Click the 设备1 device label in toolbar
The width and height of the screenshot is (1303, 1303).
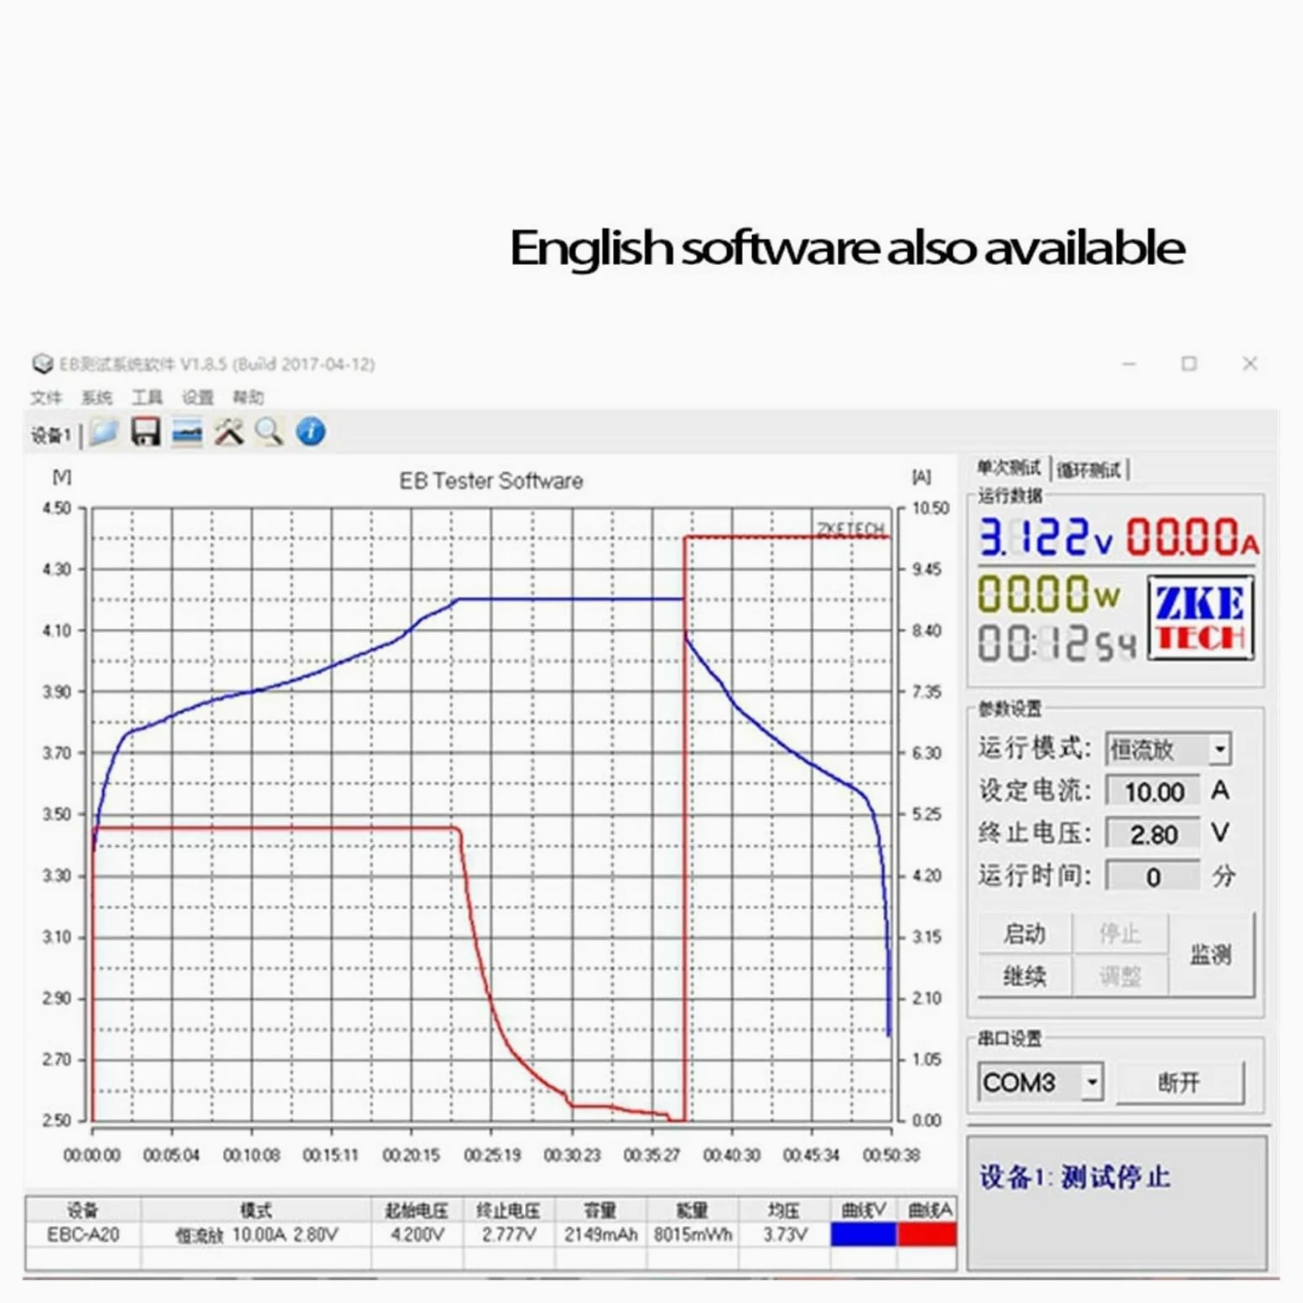(51, 435)
